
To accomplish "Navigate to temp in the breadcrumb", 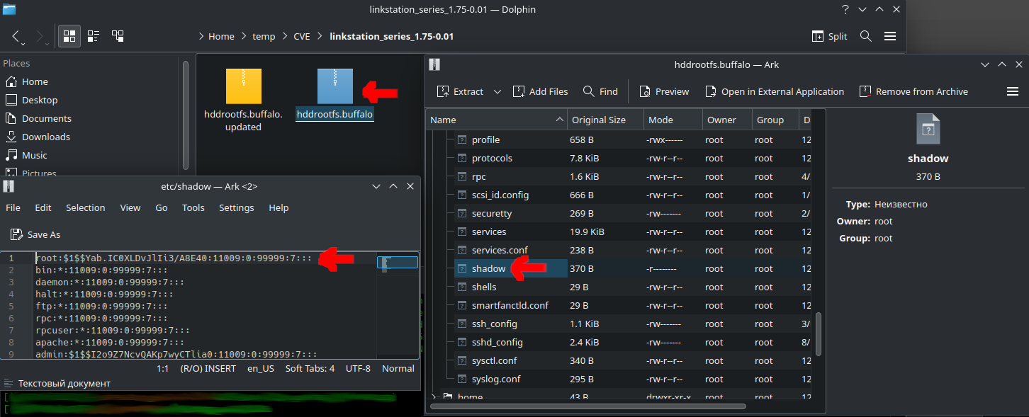I will (264, 36).
